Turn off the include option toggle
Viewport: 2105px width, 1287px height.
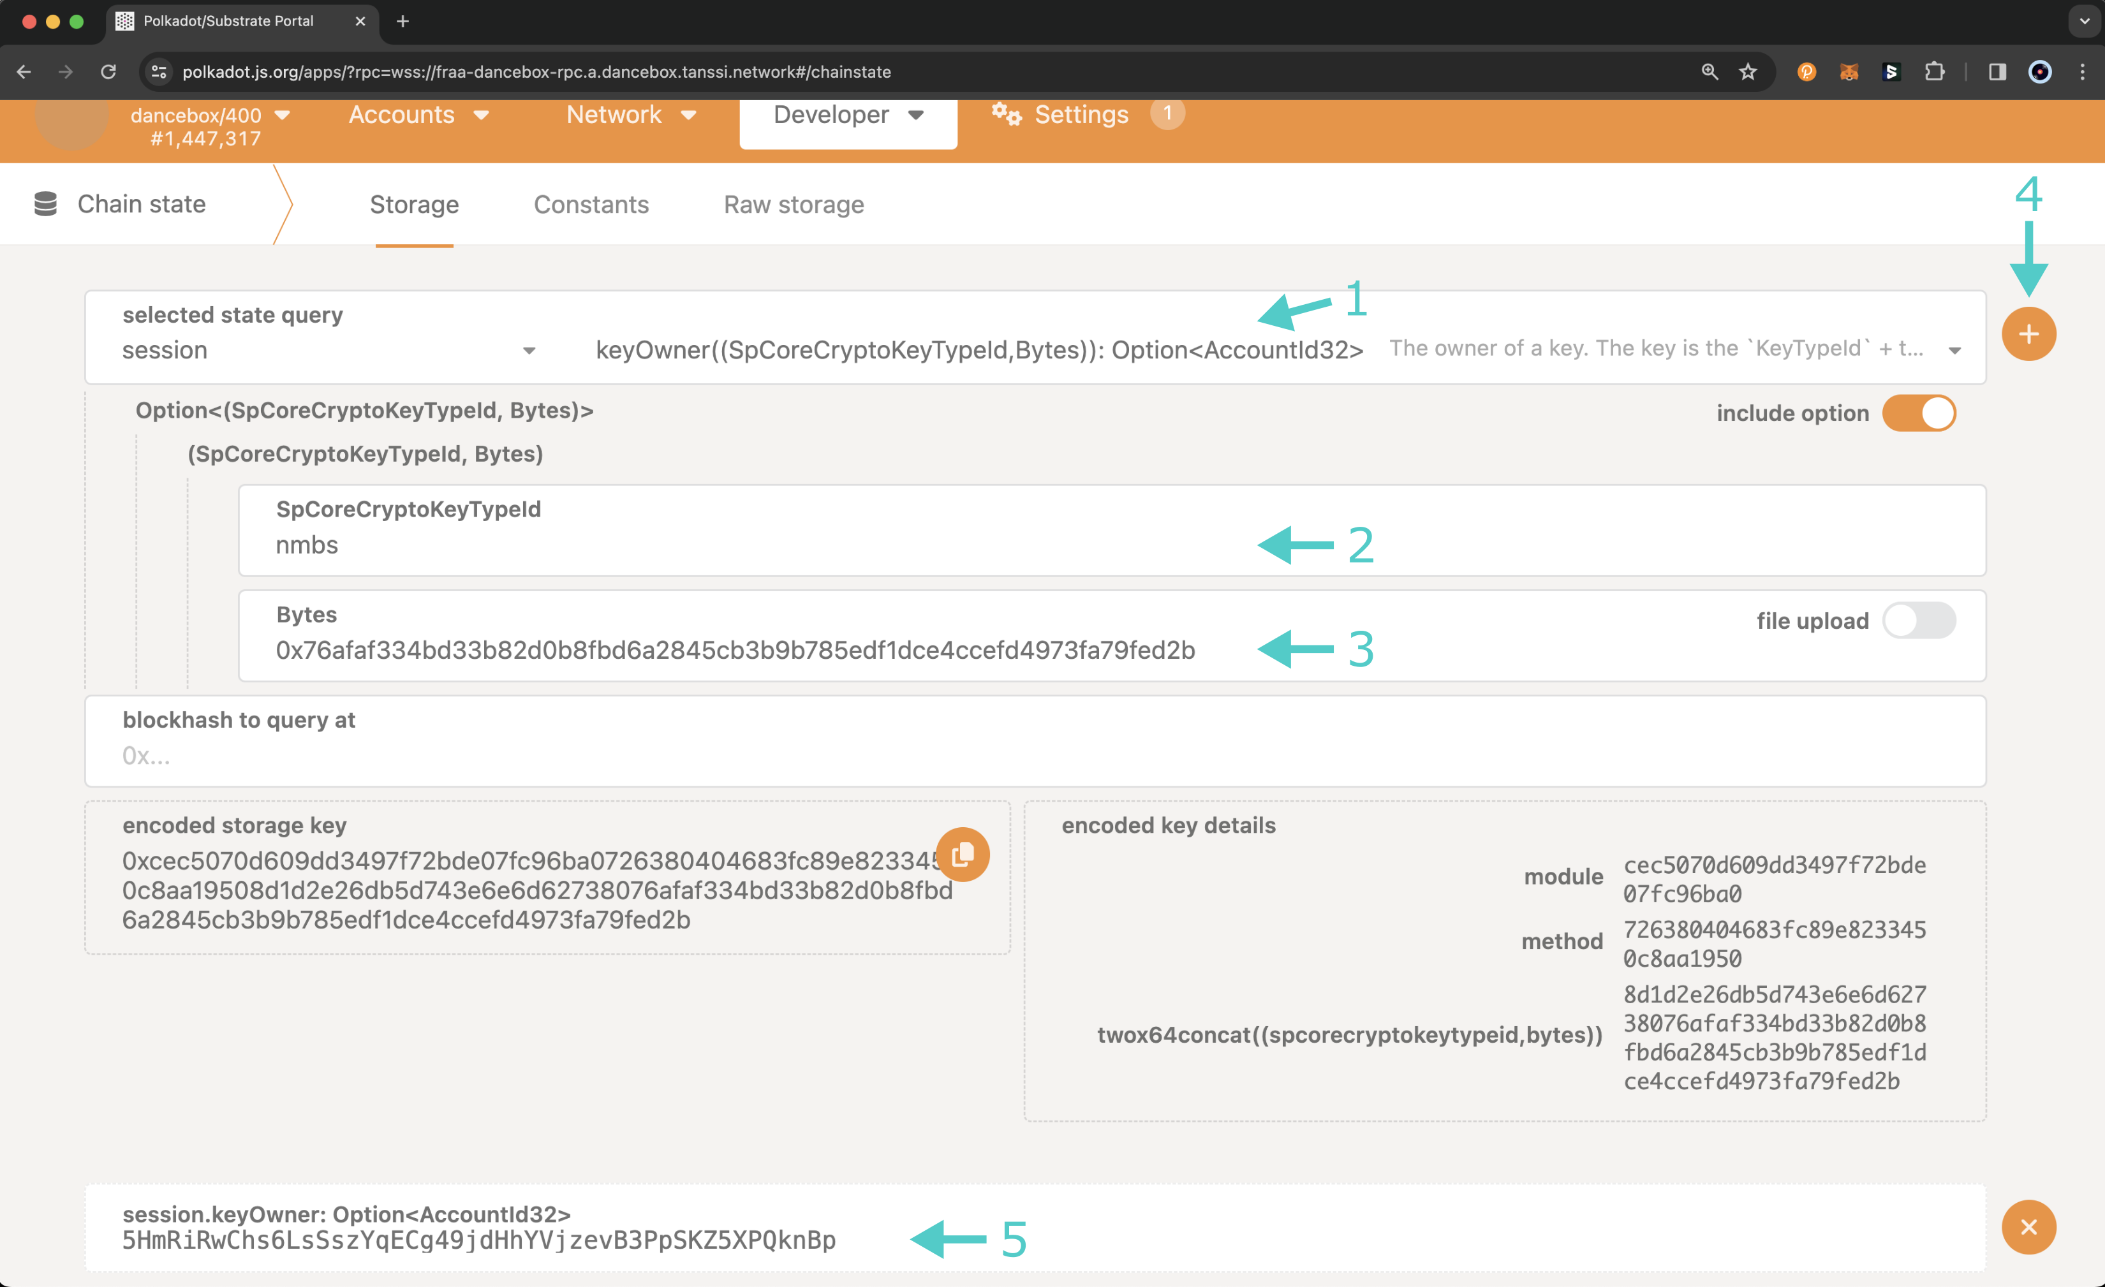pos(1919,413)
